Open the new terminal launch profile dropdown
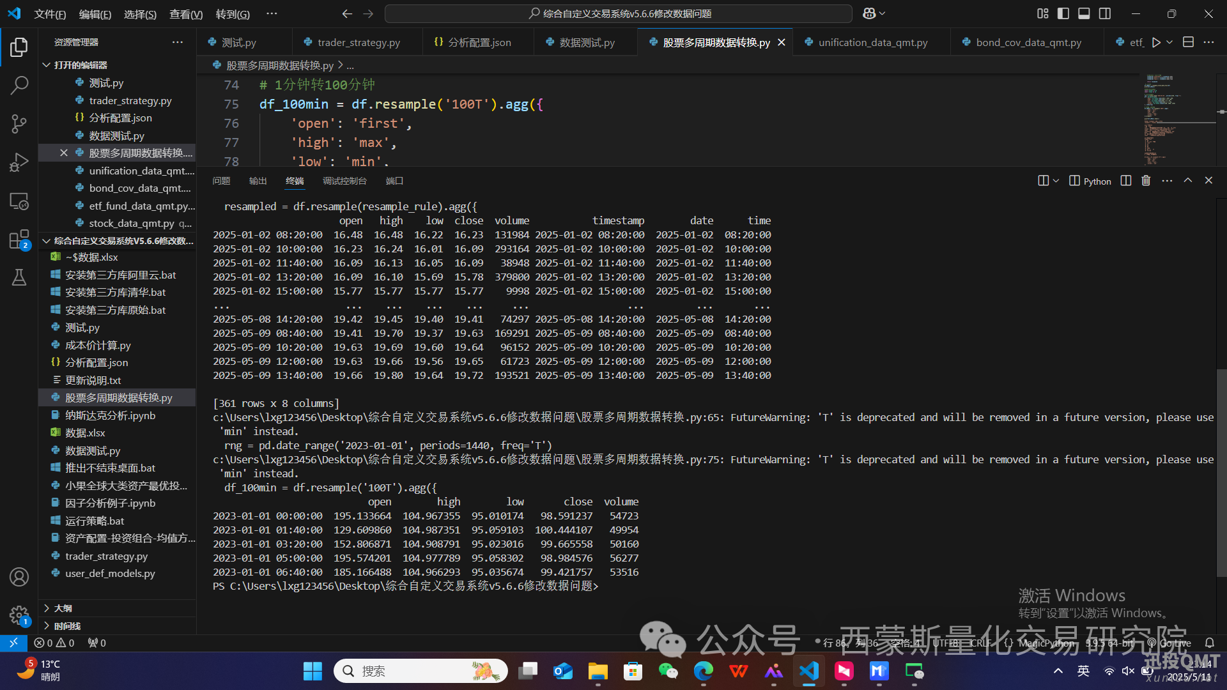Image resolution: width=1227 pixels, height=690 pixels. (1056, 181)
